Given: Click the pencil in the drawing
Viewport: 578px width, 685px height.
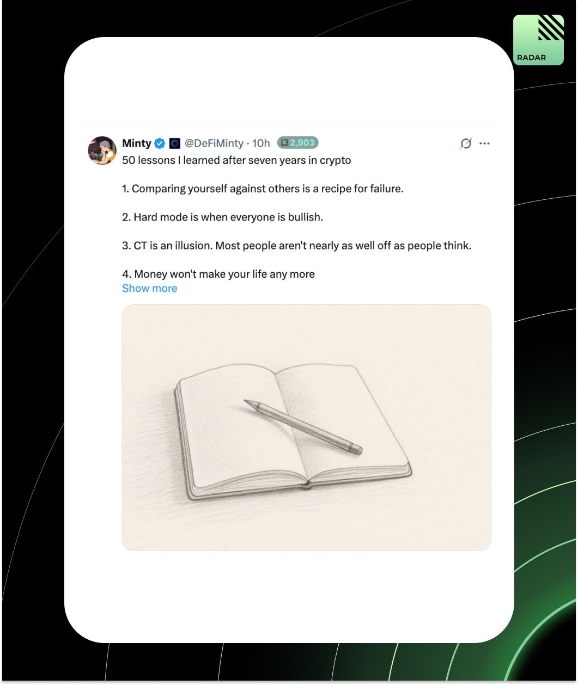Looking at the screenshot, I should 303,427.
